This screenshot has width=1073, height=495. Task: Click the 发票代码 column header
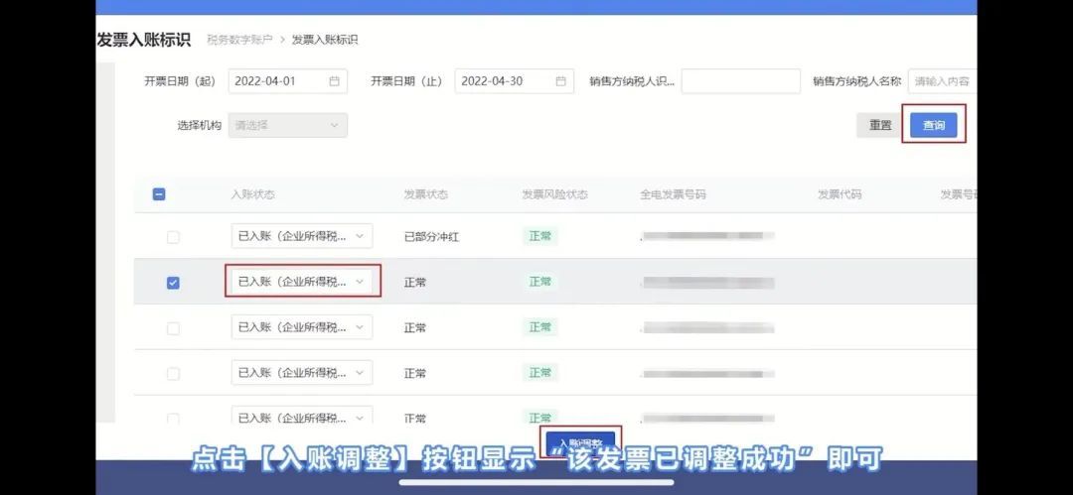840,194
